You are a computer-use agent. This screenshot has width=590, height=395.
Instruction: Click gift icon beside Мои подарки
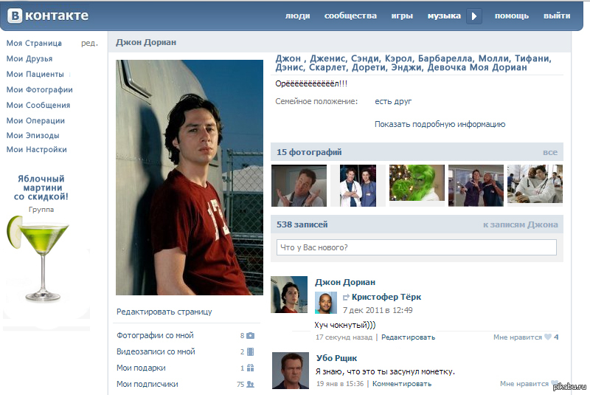coord(251,368)
